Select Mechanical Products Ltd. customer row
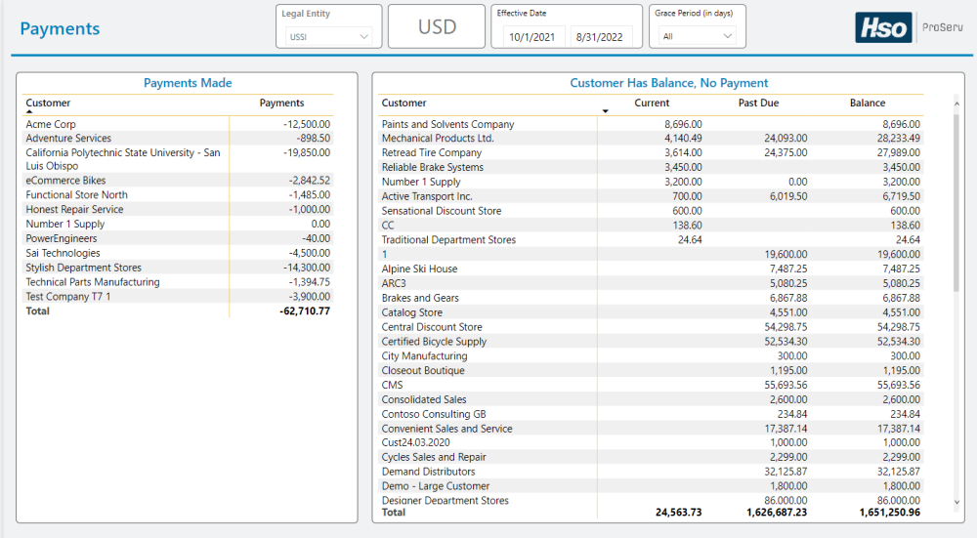The width and height of the screenshot is (977, 538). click(438, 139)
